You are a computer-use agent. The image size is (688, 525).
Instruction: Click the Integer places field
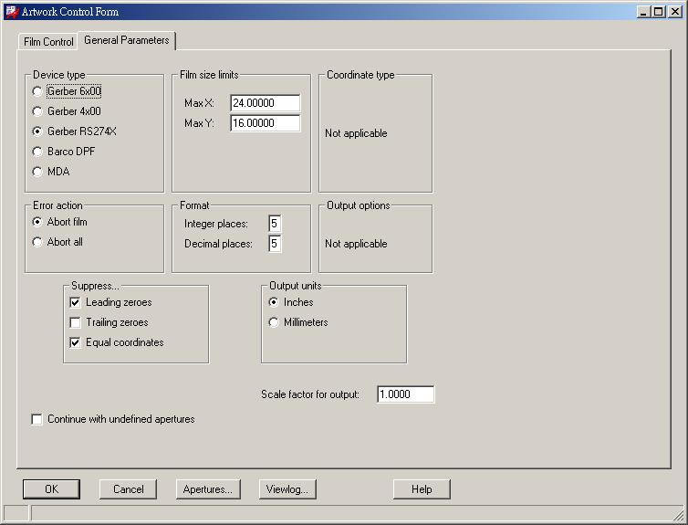click(x=275, y=224)
